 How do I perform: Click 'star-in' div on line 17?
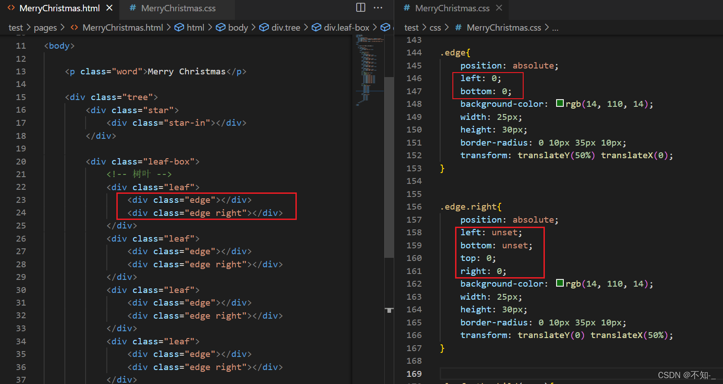176,123
